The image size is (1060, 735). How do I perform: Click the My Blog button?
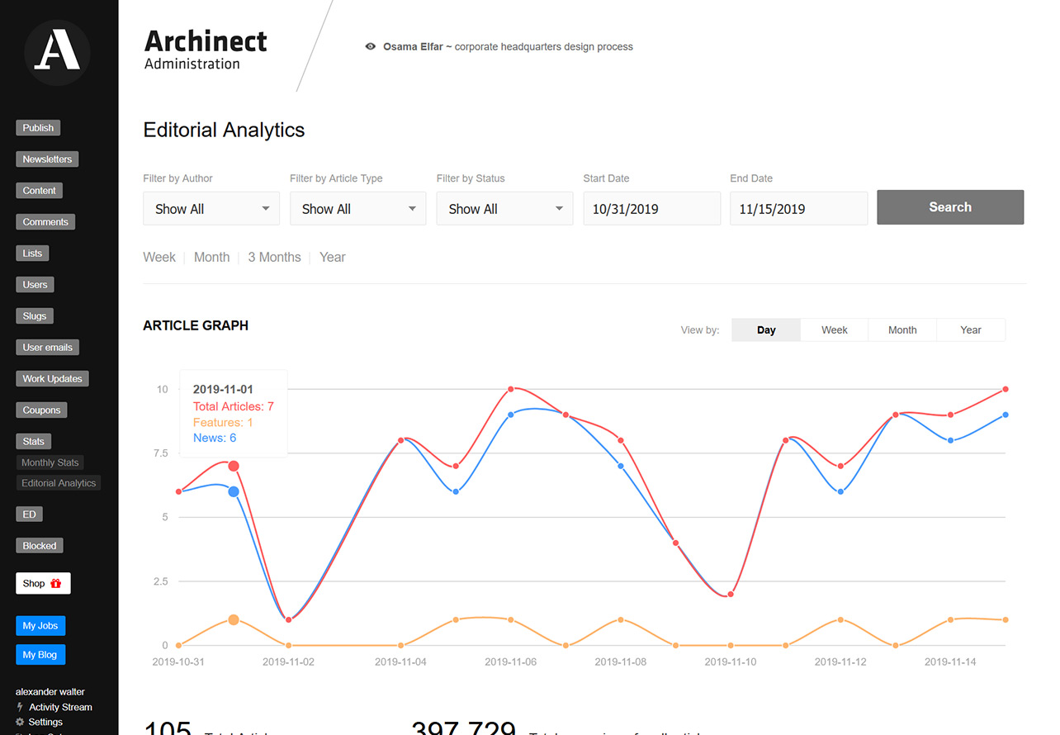(x=40, y=655)
